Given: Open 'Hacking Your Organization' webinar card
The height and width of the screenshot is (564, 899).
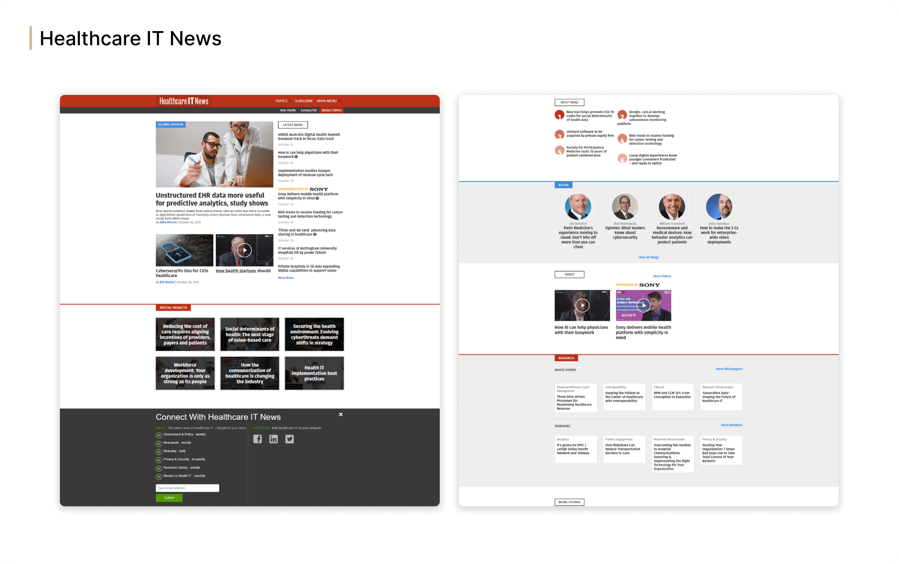Looking at the screenshot, I should (x=721, y=450).
